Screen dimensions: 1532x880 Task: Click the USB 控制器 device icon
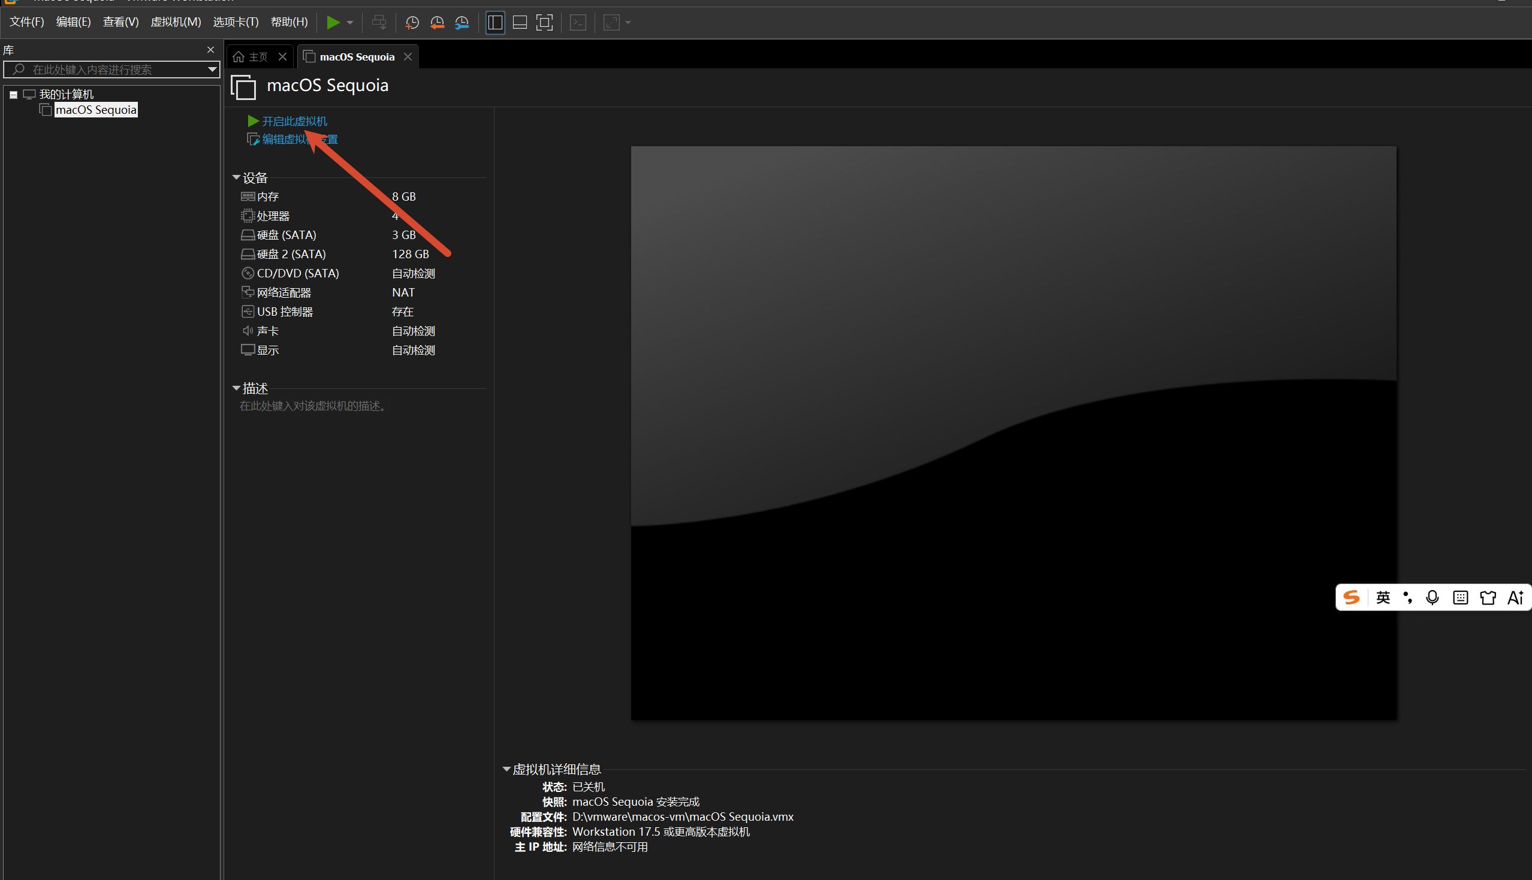248,312
